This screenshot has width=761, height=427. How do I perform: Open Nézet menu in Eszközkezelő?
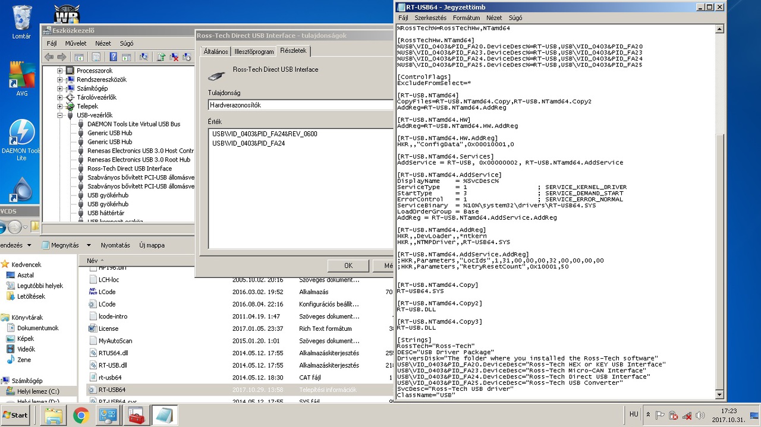(103, 43)
